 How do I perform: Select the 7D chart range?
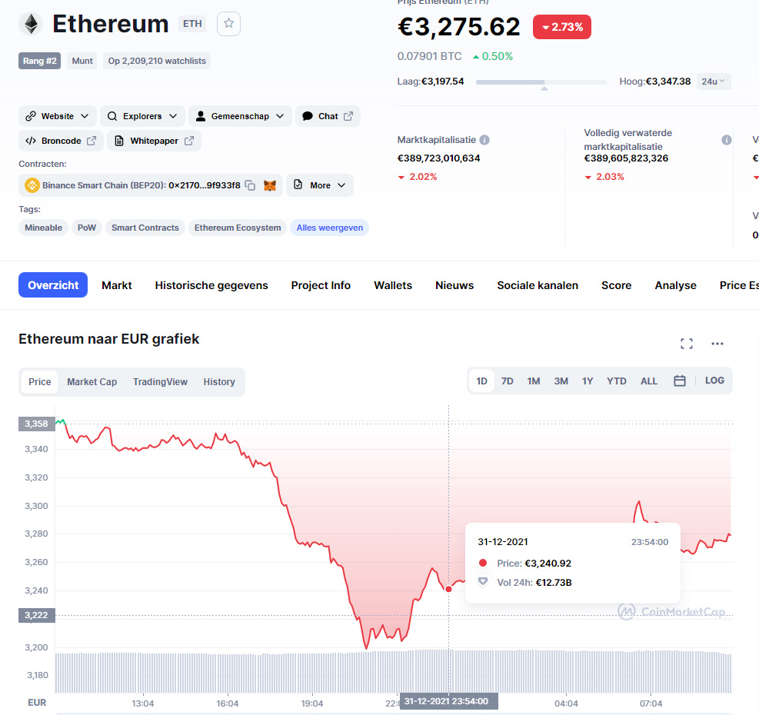(x=507, y=381)
